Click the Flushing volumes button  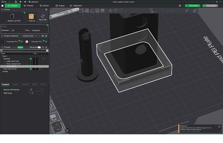(x=28, y=36)
